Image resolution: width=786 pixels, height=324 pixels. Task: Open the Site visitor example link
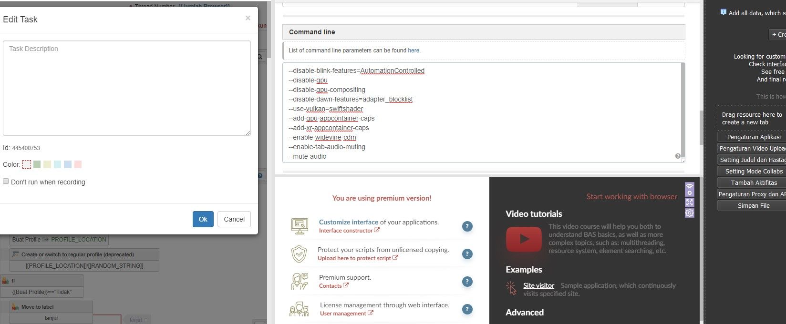538,285
